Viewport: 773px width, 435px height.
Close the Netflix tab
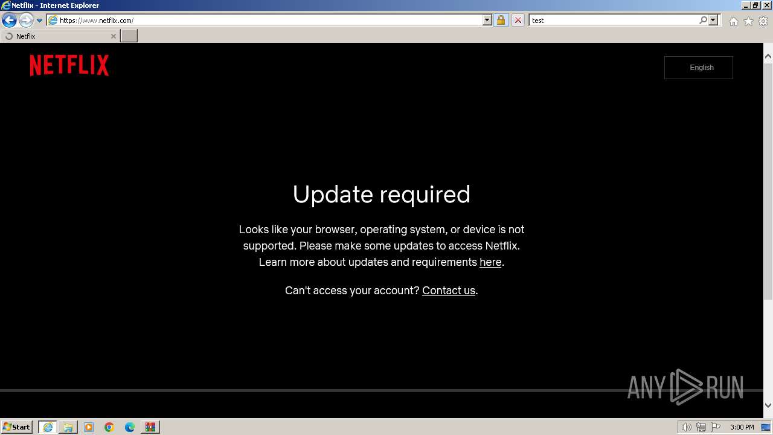tap(113, 36)
